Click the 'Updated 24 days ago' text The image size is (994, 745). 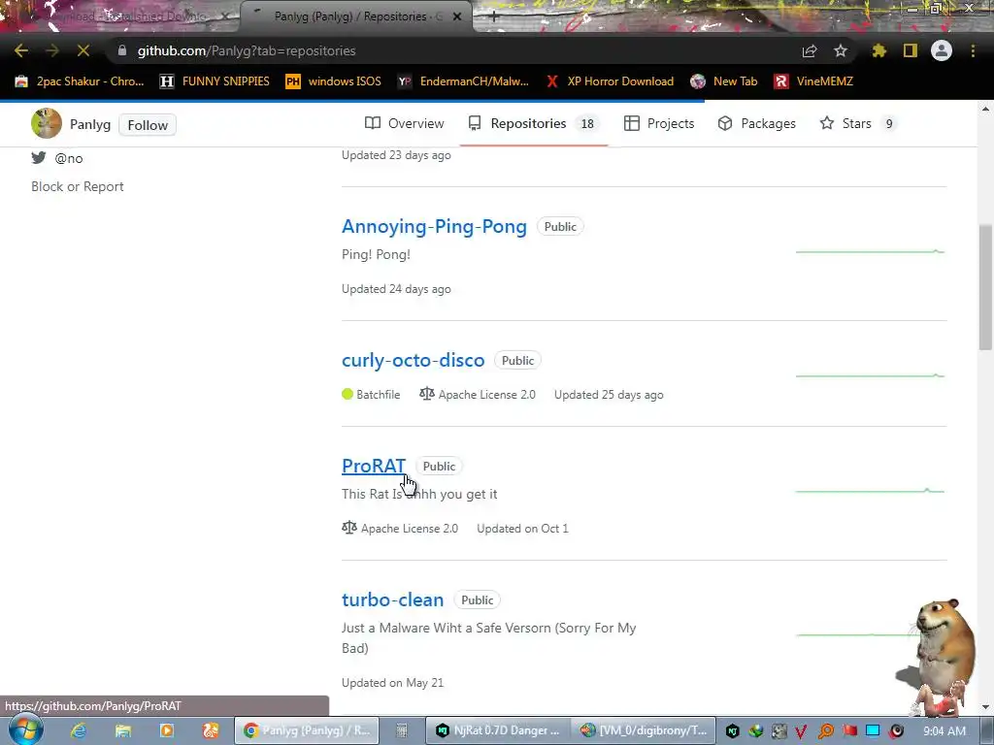click(396, 289)
